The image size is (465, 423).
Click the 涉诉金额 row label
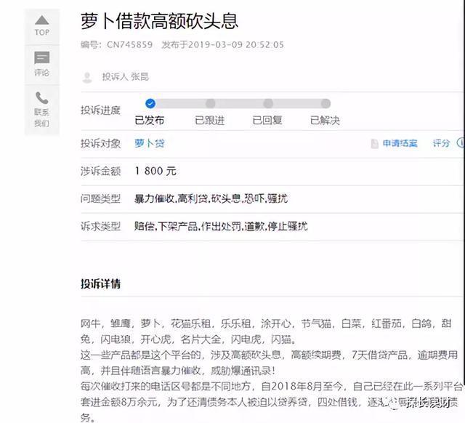100,171
